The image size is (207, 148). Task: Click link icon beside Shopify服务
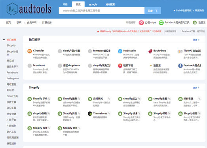tap(79, 99)
